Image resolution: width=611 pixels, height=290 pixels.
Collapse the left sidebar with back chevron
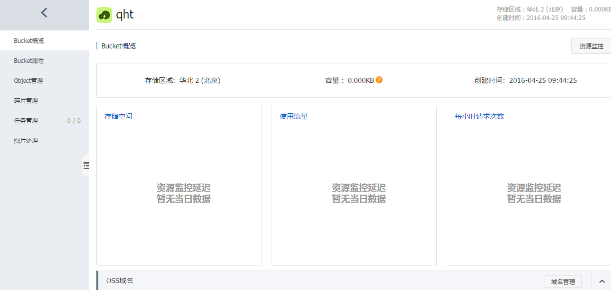coord(44,12)
